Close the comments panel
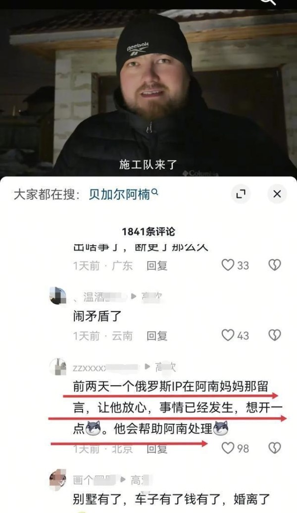Screen dimensions: 297x513 point(277,194)
